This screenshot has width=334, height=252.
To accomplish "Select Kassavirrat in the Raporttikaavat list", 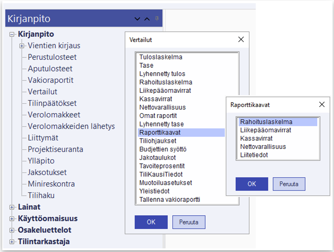I will pyautogui.click(x=256, y=138).
